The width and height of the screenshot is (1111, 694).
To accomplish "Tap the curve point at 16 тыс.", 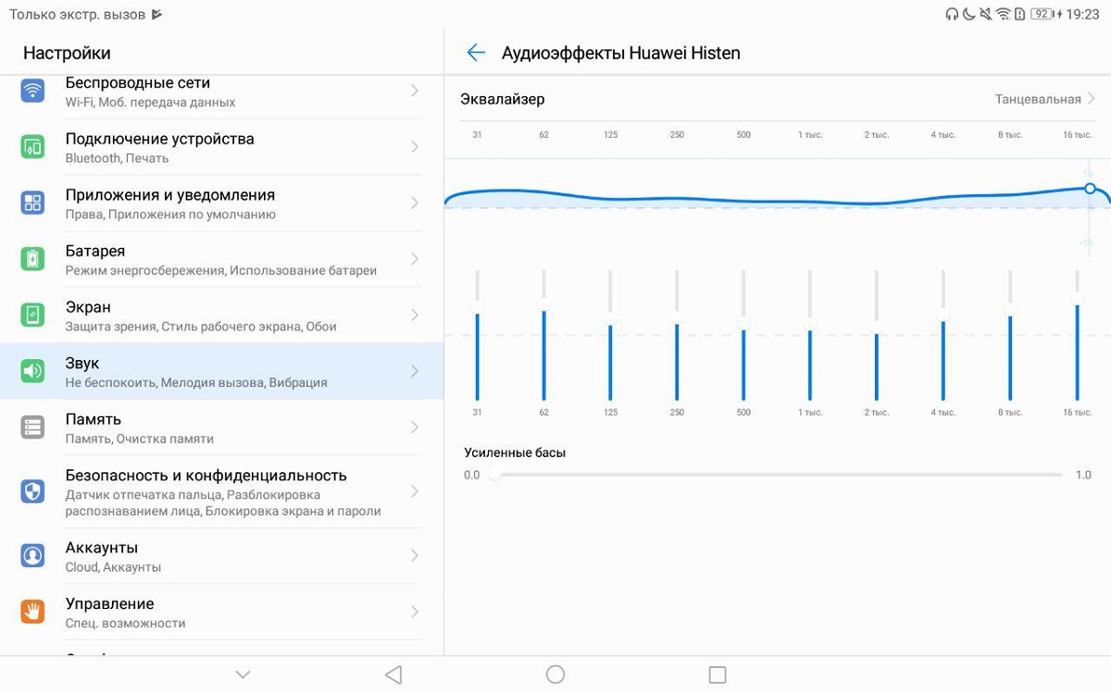I will [x=1090, y=189].
